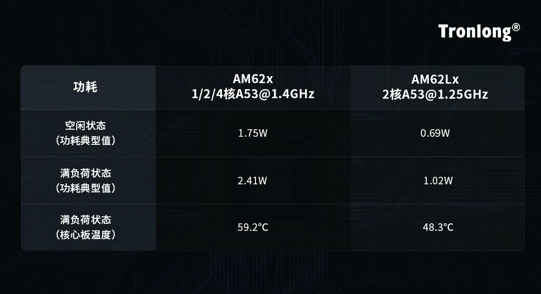Click the 2核A53@1.25GHz text
The image size is (541, 294).
[x=435, y=95]
